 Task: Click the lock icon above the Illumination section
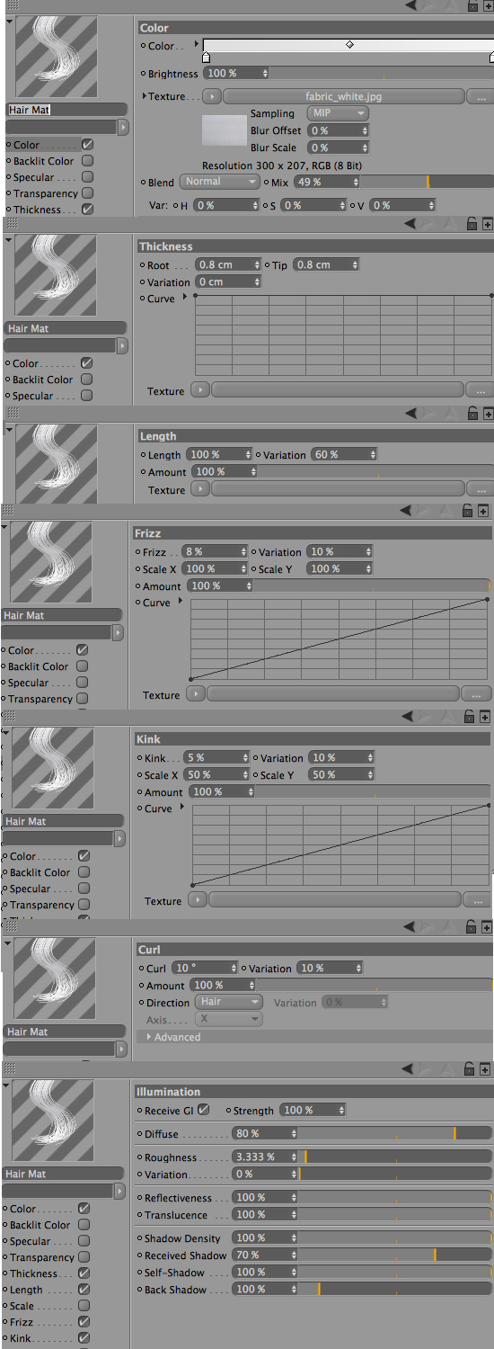point(469,1069)
